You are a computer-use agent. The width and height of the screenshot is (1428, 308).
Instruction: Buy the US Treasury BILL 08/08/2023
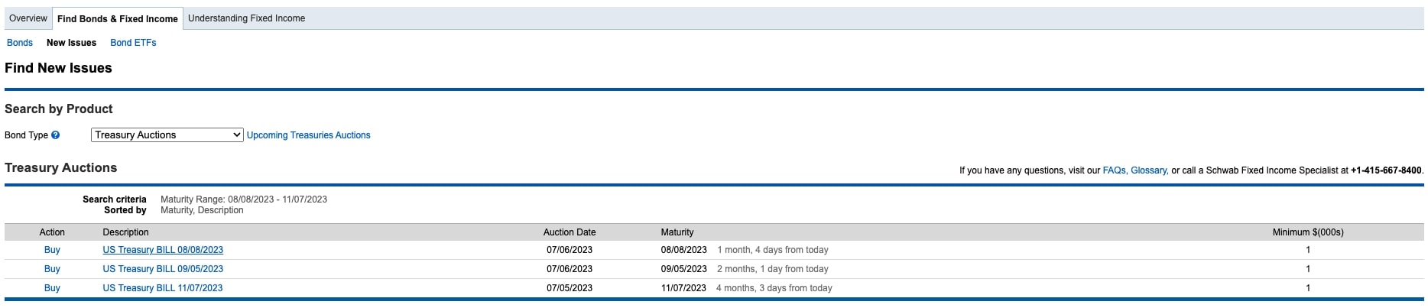coord(52,250)
